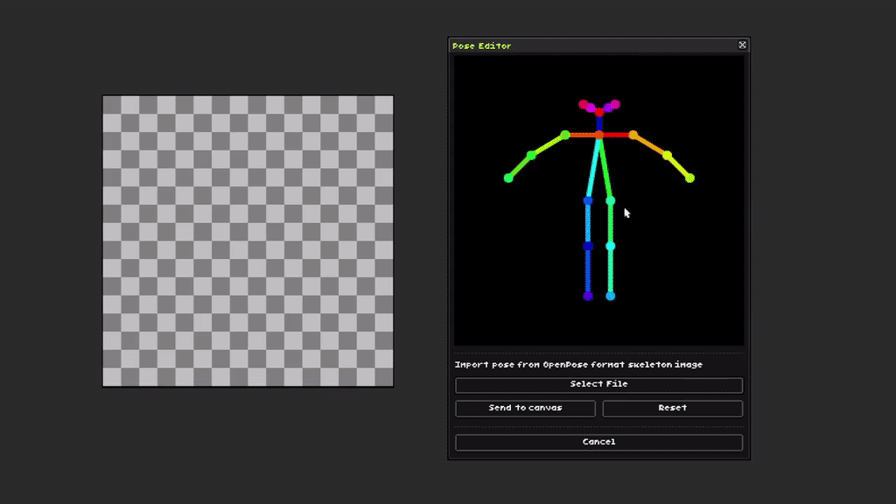896x504 pixels.
Task: Select the green shoulder joint on the left arm
Action: 565,135
